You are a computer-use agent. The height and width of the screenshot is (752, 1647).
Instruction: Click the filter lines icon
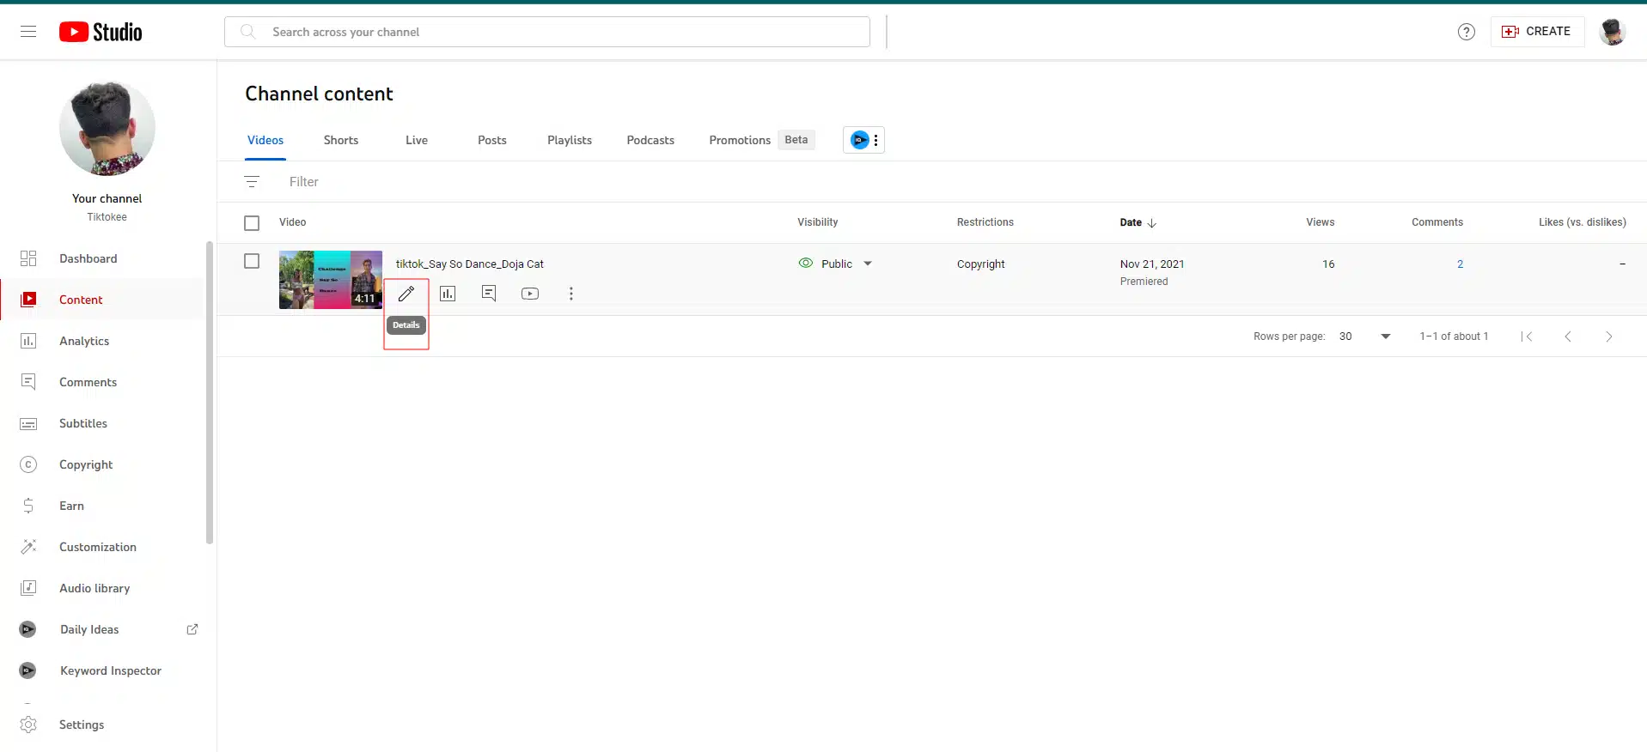[x=252, y=182]
